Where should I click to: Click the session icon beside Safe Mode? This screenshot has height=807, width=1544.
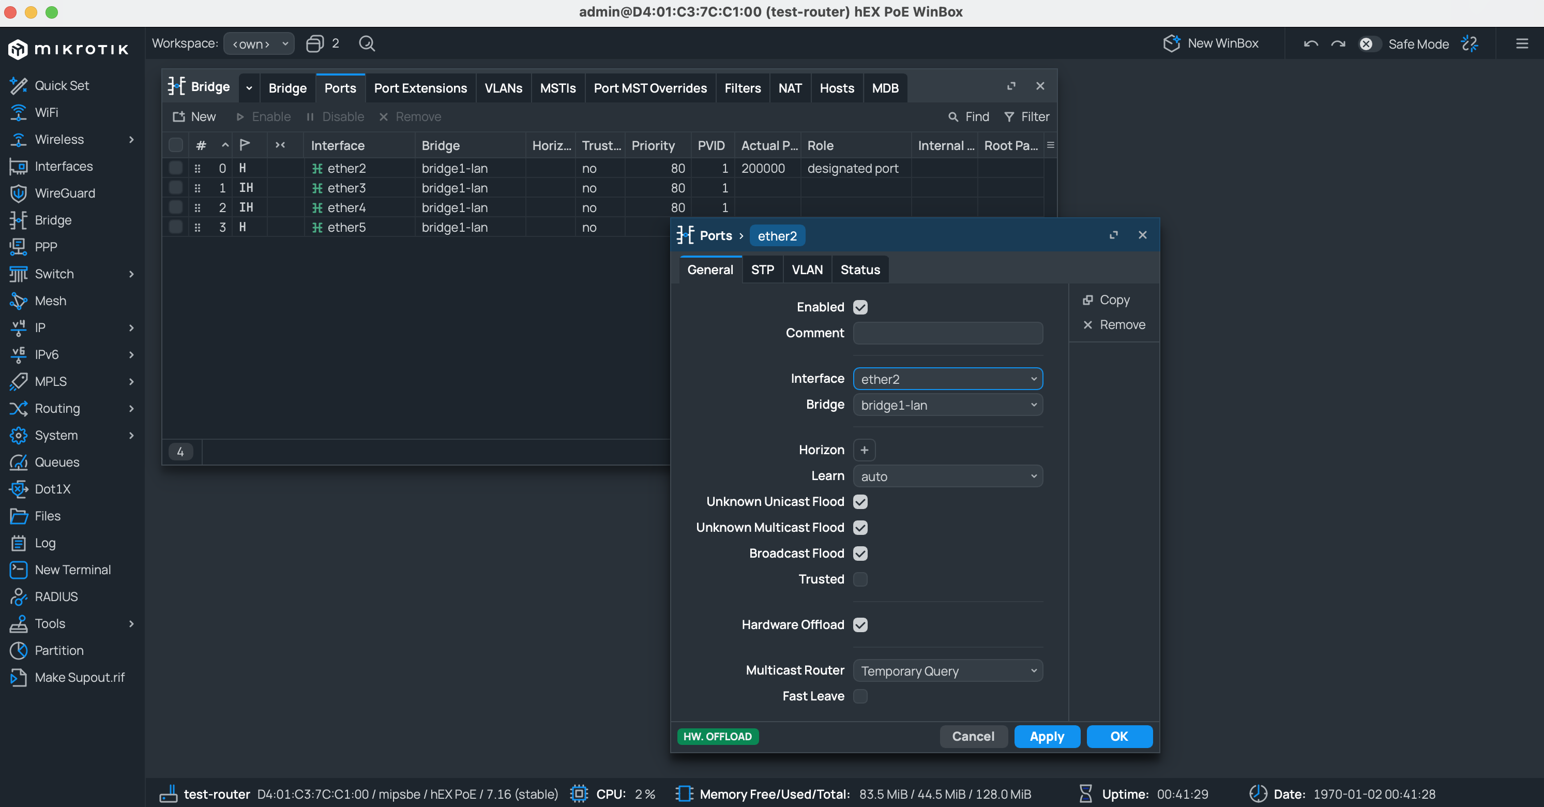(1470, 44)
